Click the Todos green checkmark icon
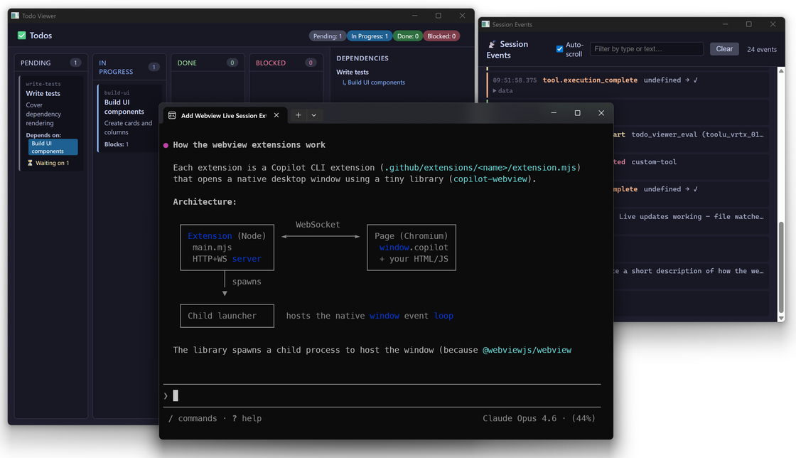796x458 pixels. (22, 36)
